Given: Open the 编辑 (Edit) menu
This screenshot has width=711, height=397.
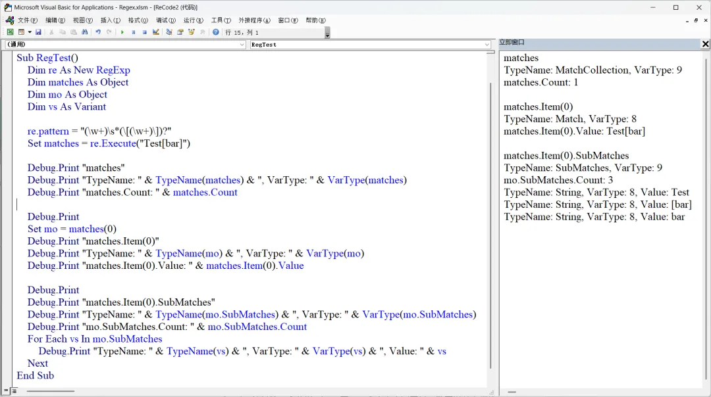Looking at the screenshot, I should [55, 20].
